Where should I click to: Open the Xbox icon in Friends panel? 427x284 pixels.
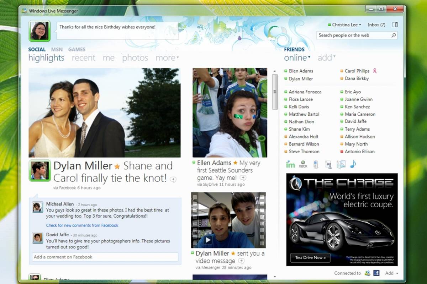click(303, 164)
